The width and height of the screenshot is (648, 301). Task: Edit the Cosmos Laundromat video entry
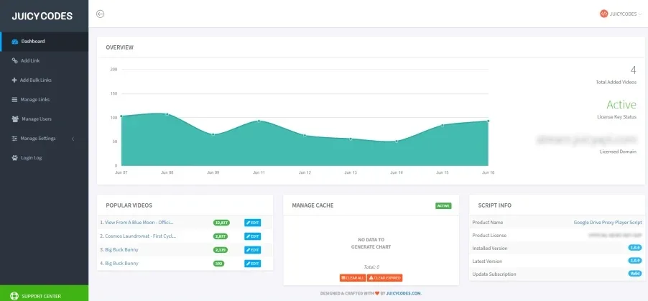[252, 236]
